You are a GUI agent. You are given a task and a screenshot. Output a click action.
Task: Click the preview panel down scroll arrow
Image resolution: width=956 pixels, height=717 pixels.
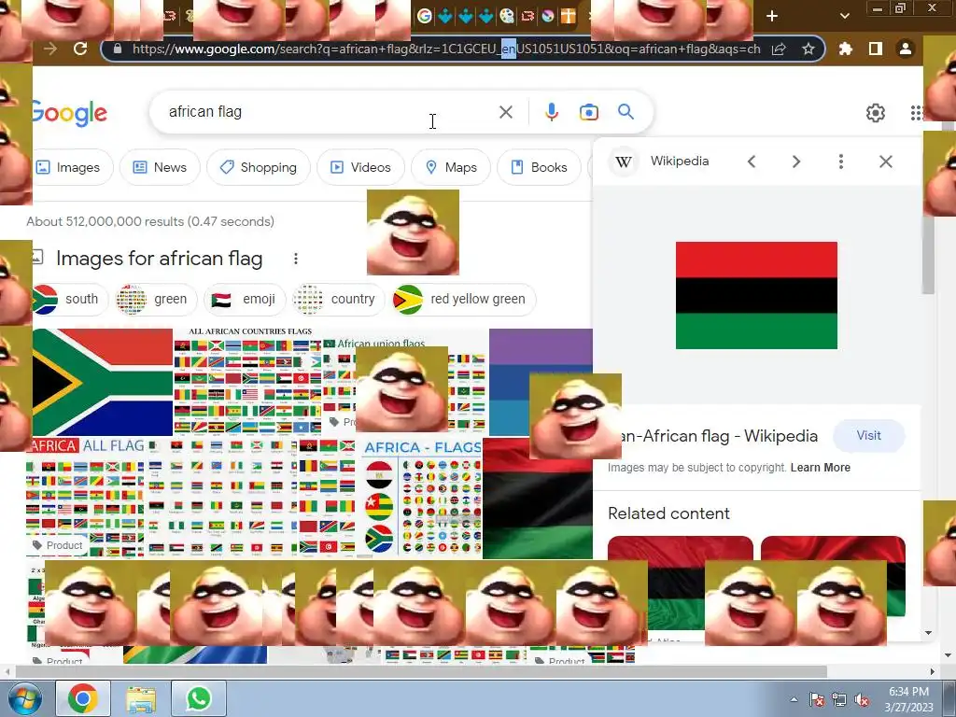[x=929, y=633]
